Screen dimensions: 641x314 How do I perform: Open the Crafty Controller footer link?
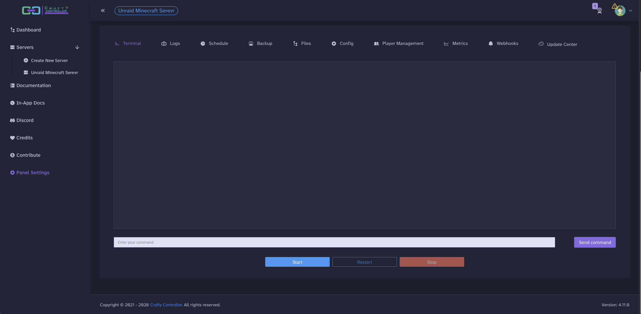166,305
